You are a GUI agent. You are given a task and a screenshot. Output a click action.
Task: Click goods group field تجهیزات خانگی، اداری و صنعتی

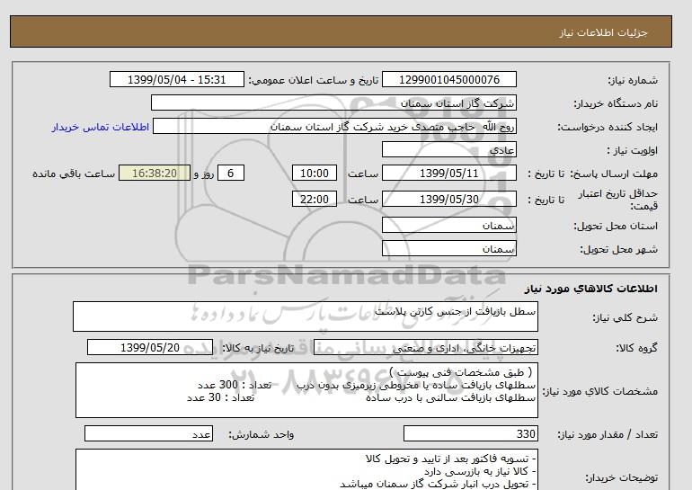[x=426, y=347]
